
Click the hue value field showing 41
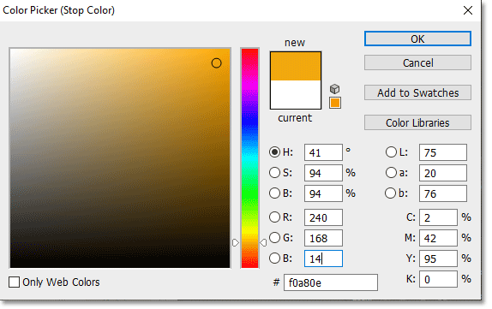pyautogui.click(x=323, y=152)
